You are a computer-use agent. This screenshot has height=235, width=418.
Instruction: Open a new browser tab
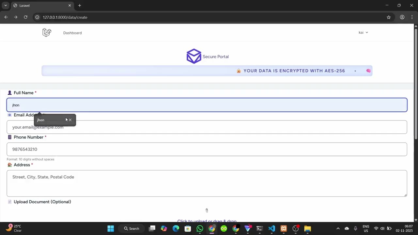(x=79, y=6)
